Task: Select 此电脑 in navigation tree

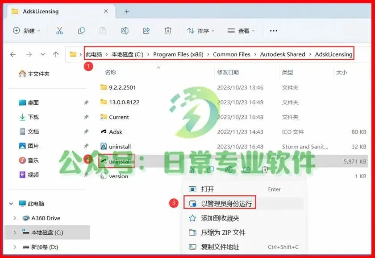Action: (32, 204)
